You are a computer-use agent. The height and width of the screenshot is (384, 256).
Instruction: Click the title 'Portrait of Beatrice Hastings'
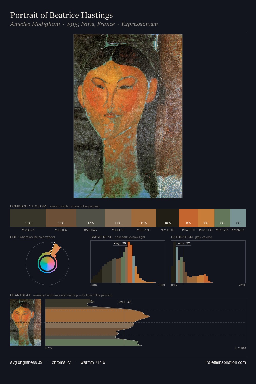(61, 15)
